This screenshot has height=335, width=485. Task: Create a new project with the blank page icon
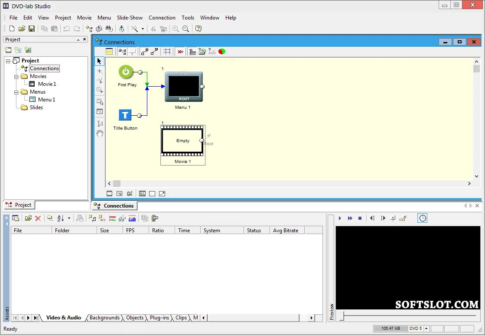pos(12,29)
